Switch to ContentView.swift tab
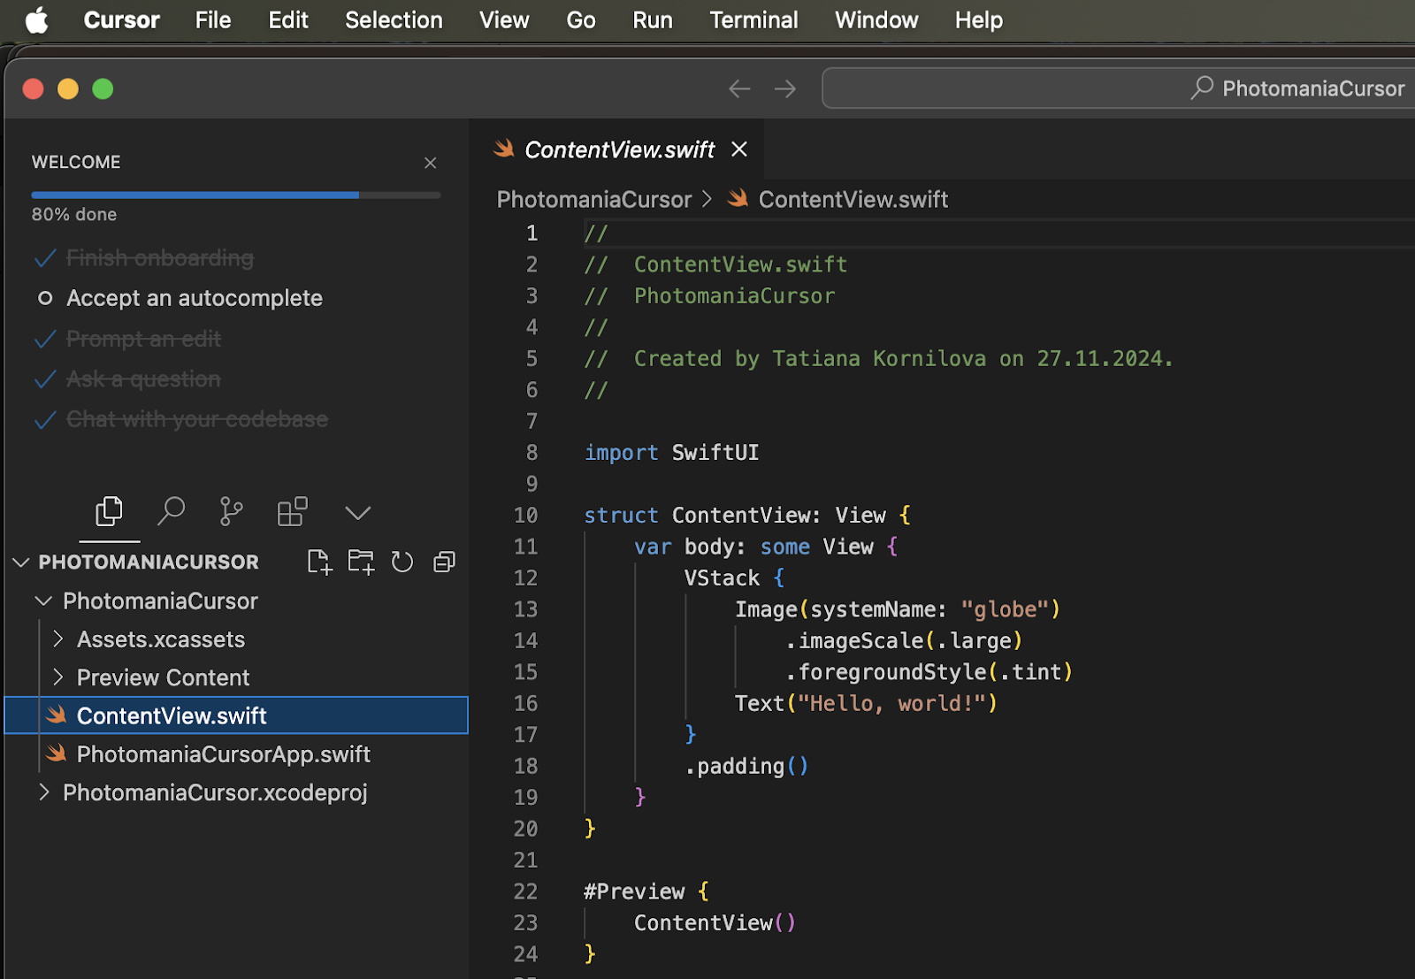 point(619,149)
